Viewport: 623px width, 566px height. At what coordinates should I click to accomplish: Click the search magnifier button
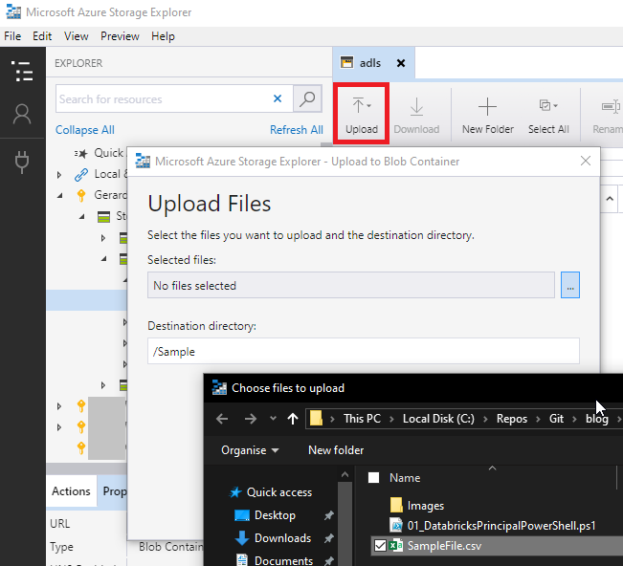[x=307, y=98]
